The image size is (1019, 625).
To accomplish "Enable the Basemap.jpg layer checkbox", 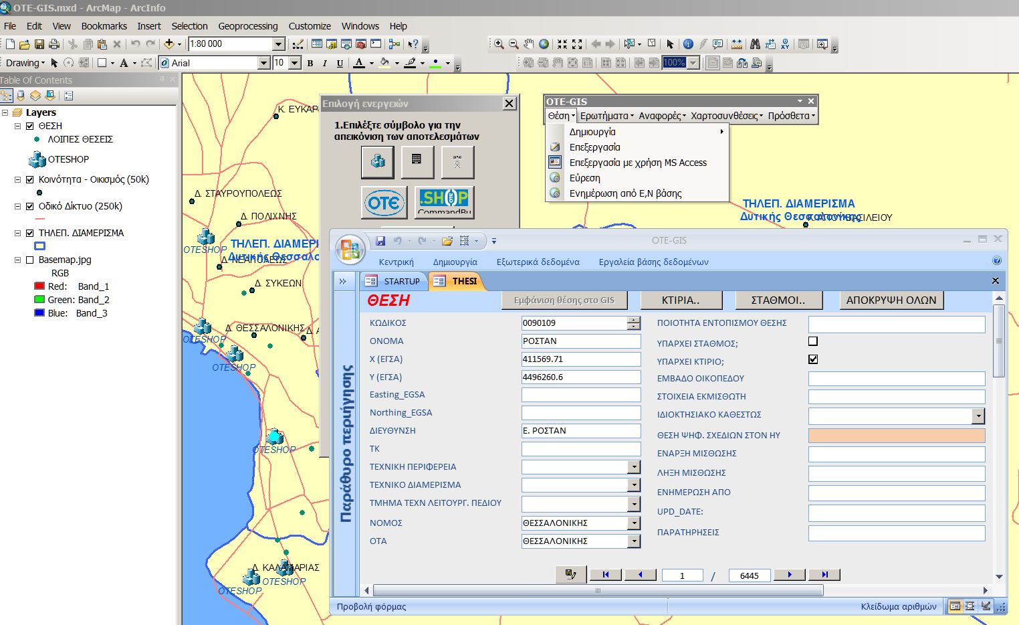I will 29,260.
